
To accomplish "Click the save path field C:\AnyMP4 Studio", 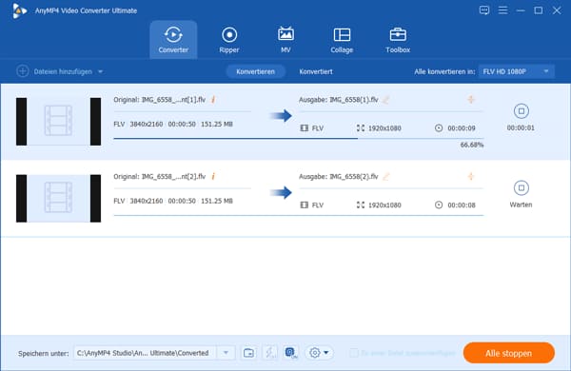I will coord(145,353).
